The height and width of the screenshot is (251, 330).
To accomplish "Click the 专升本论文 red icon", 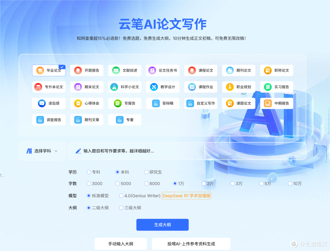I will 38,87.
